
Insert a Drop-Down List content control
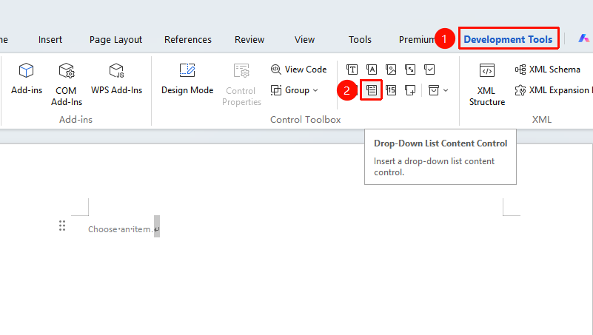coord(372,90)
